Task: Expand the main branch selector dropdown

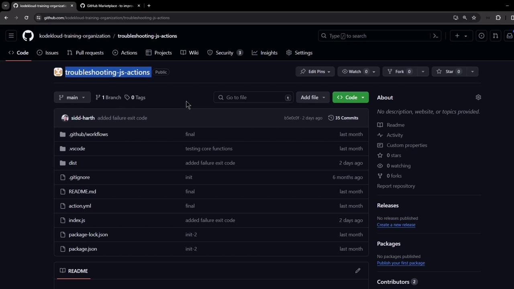Action: tap(72, 98)
